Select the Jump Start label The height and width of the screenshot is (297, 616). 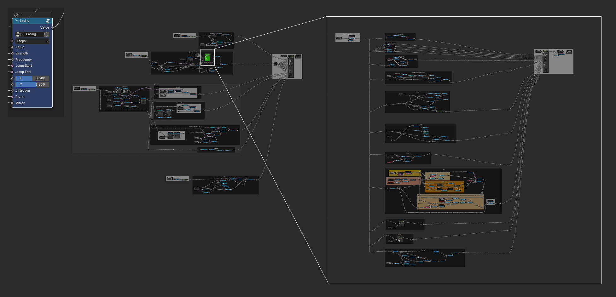point(24,66)
